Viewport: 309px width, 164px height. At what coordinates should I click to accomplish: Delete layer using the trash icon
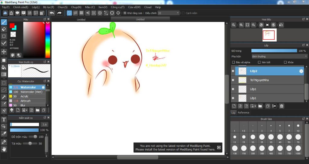pyautogui.click(x=282, y=106)
